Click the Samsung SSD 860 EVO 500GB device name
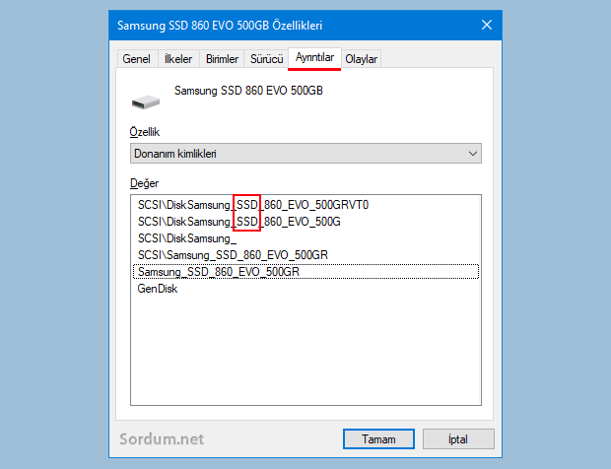The width and height of the screenshot is (611, 469). tap(248, 91)
